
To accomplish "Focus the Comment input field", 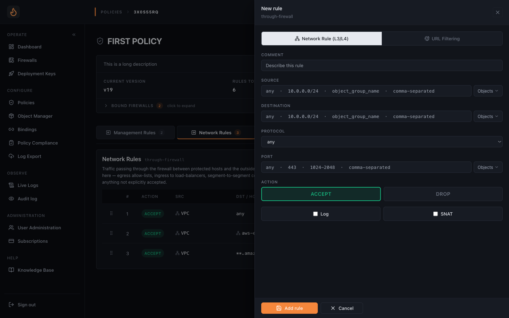I will tap(382, 65).
